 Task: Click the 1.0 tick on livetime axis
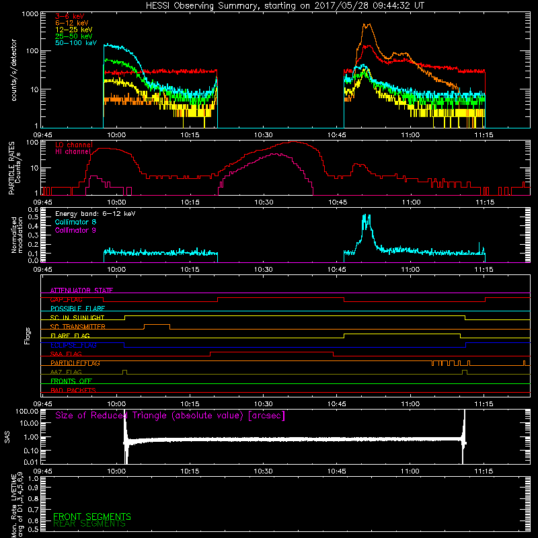click(x=33, y=479)
